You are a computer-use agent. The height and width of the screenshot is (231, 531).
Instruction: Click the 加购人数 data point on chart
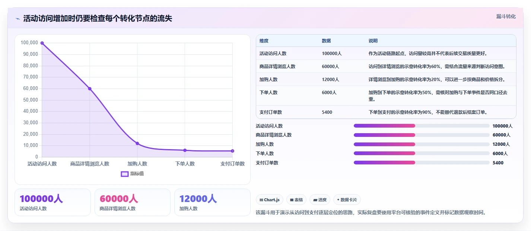(137, 143)
